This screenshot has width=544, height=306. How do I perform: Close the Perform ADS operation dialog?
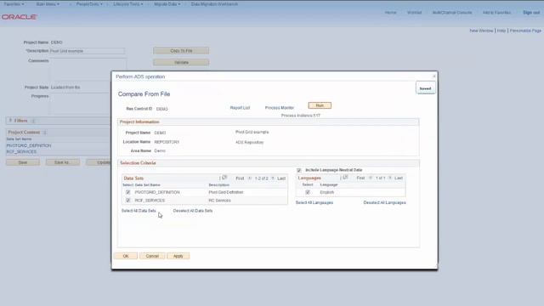[433, 76]
